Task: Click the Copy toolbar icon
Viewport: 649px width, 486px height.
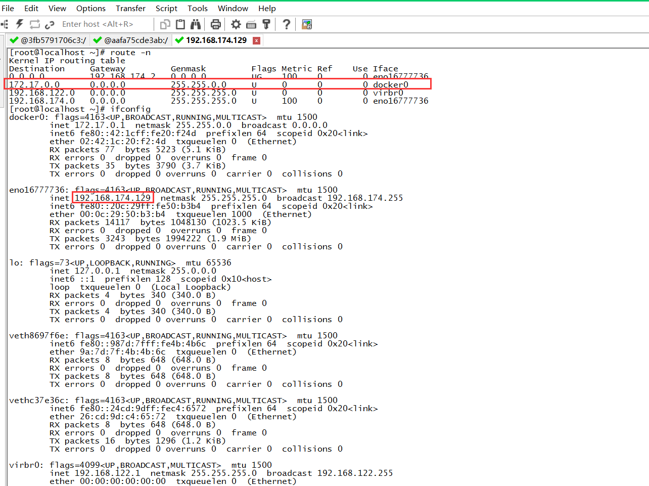Action: point(165,24)
